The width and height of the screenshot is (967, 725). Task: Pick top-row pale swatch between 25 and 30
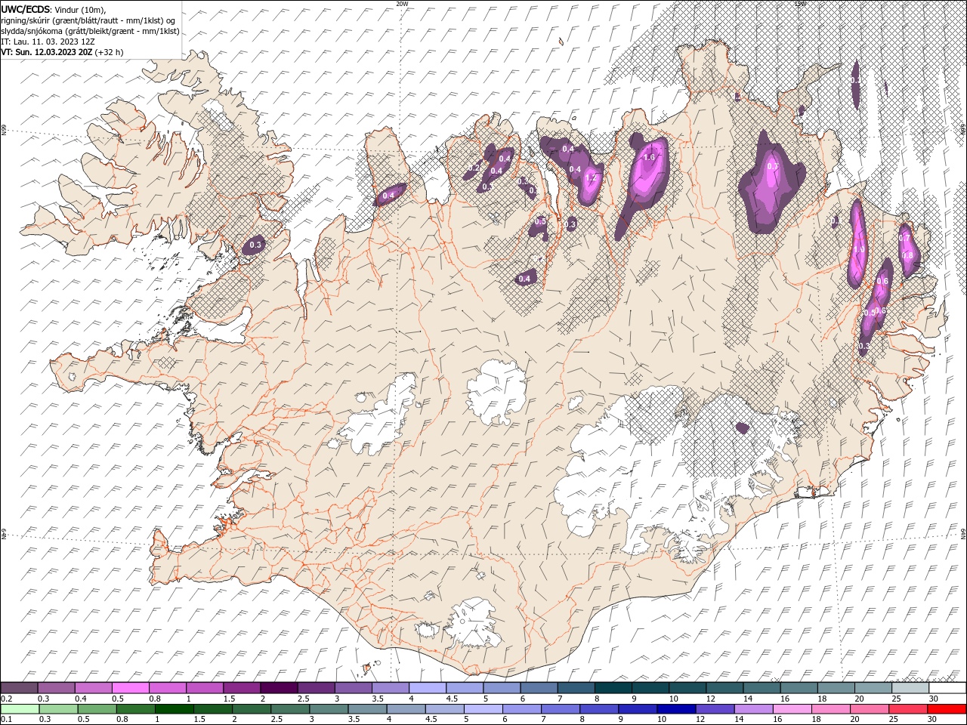(x=910, y=688)
